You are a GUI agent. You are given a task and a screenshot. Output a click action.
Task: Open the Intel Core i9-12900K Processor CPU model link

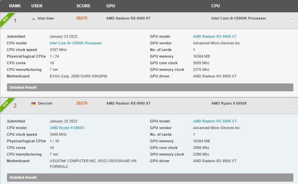point(76,43)
